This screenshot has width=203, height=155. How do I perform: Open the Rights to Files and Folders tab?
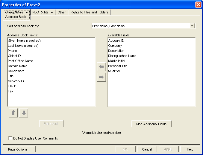tap(89, 12)
